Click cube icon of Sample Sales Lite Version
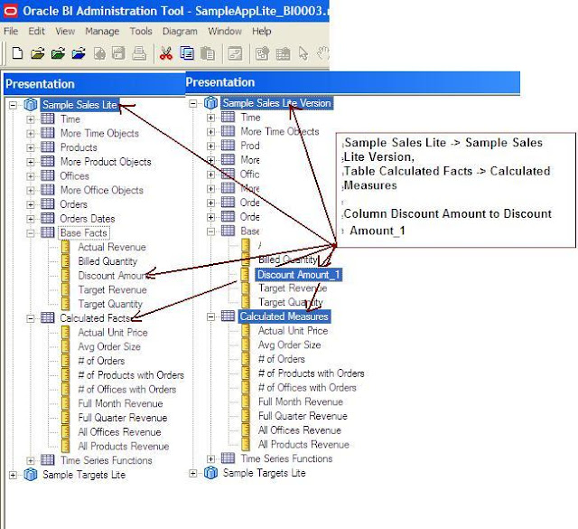Viewport: 578px width, 529px height. click(210, 103)
